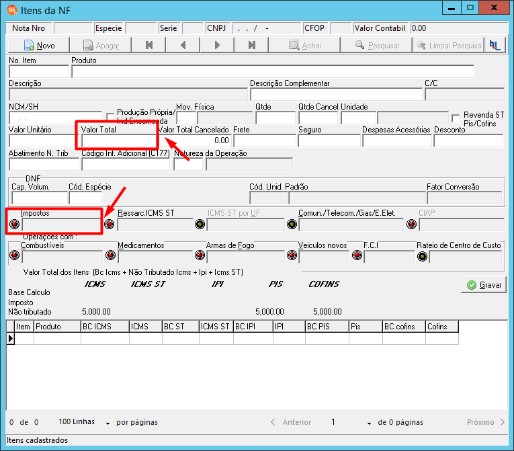Open the 100 Linhas per page dropdown
This screenshot has height=451, width=514.
108,423
